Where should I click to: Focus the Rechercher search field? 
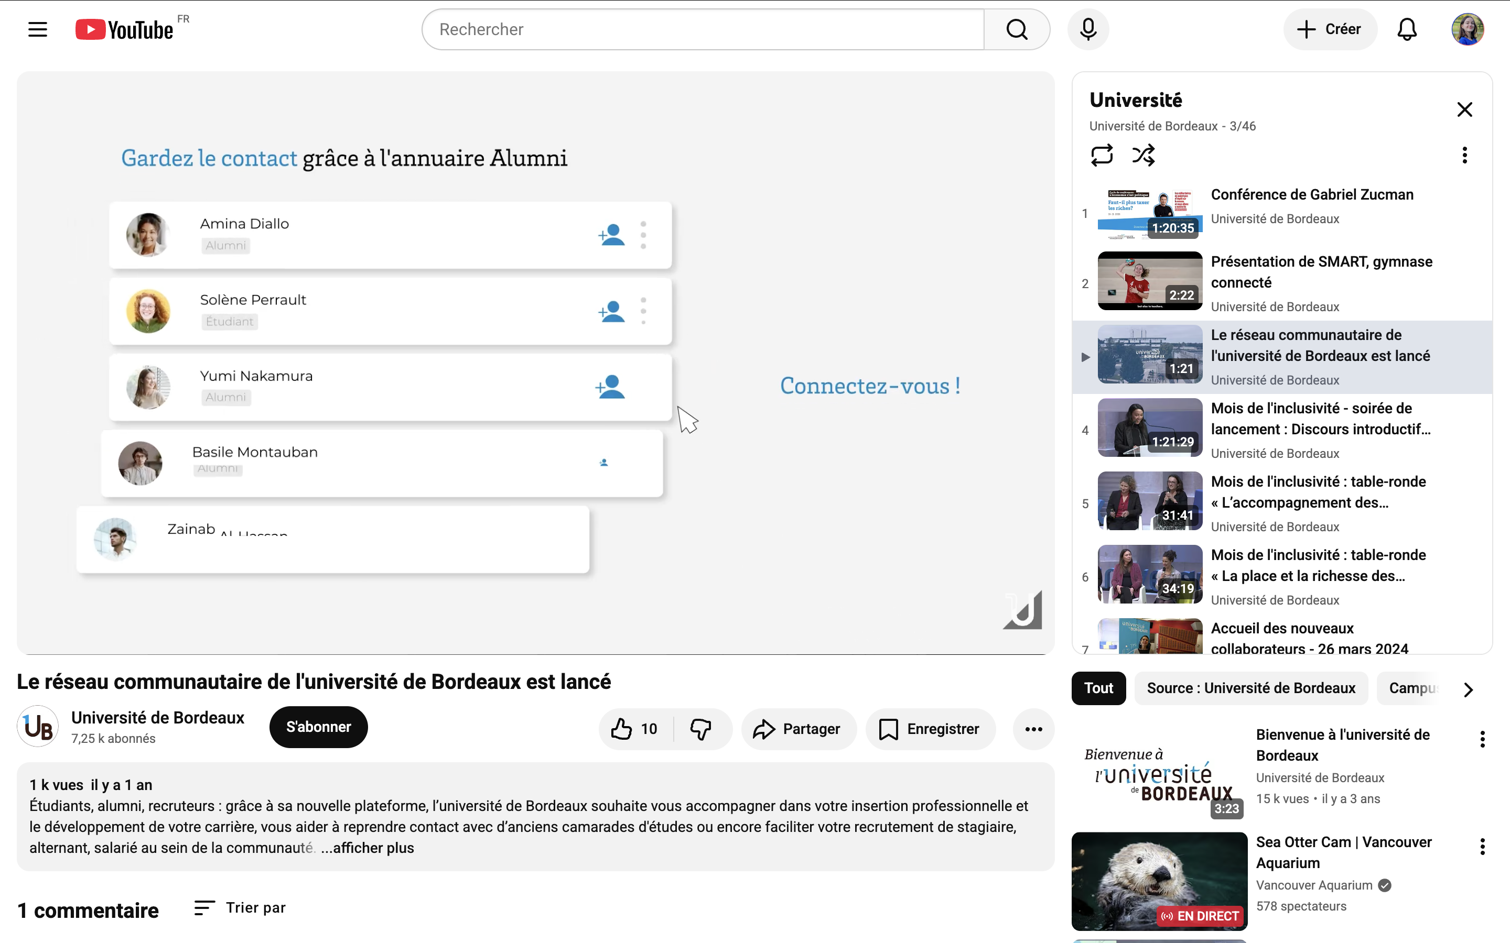coord(703,29)
